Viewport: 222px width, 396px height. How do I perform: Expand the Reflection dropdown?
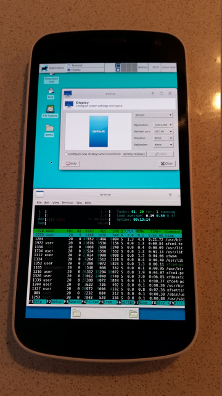(163, 145)
